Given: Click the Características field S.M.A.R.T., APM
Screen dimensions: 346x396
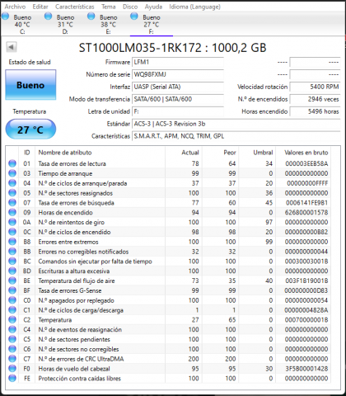Looking at the screenshot, I should point(236,136).
